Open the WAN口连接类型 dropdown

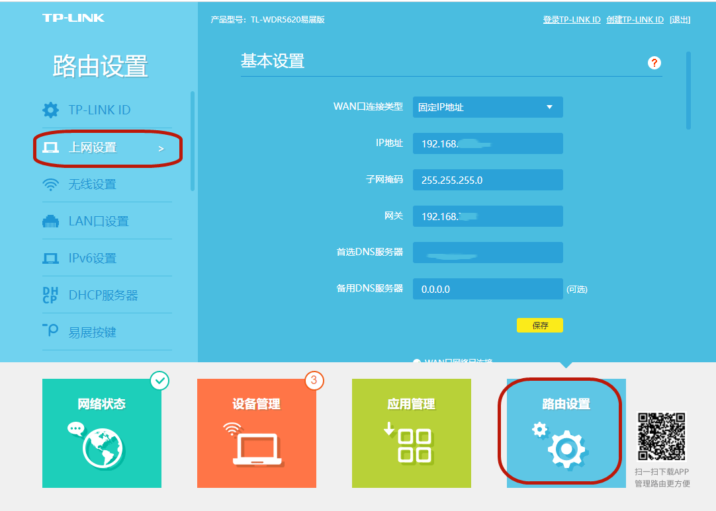pyautogui.click(x=488, y=107)
